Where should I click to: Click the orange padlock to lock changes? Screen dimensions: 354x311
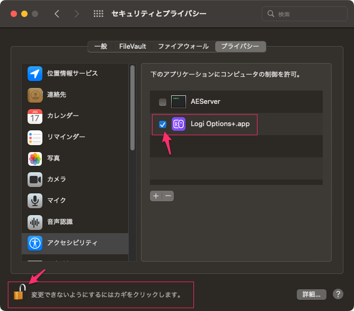click(x=19, y=292)
